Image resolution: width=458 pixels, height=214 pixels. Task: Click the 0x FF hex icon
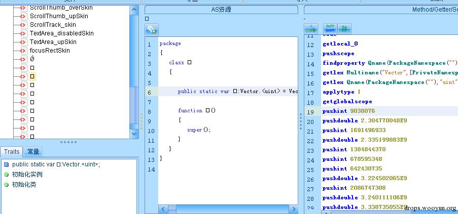344,28
